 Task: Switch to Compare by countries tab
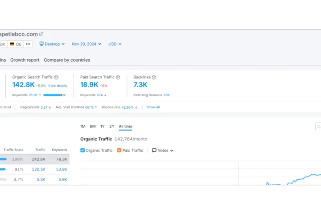coord(67,60)
